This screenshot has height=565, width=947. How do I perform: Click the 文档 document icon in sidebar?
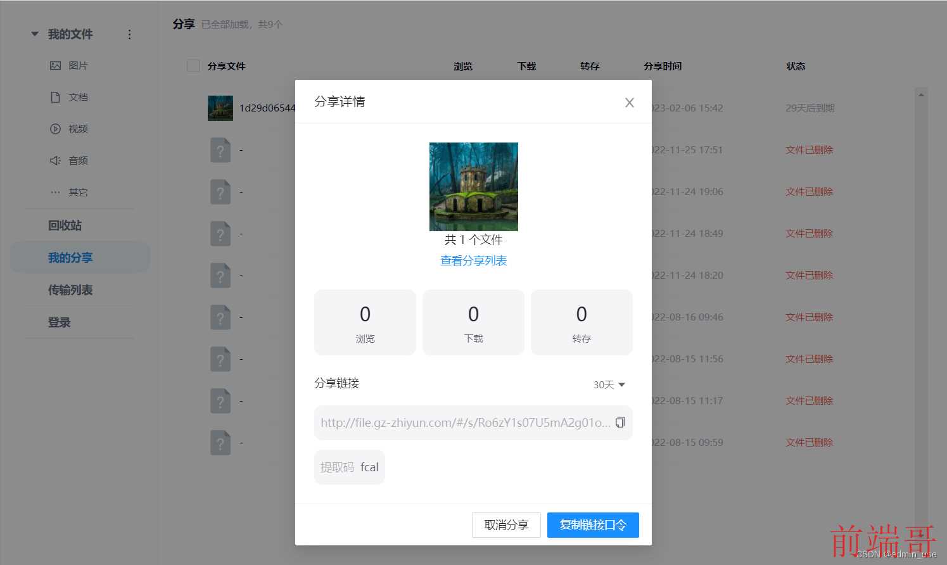tap(55, 97)
